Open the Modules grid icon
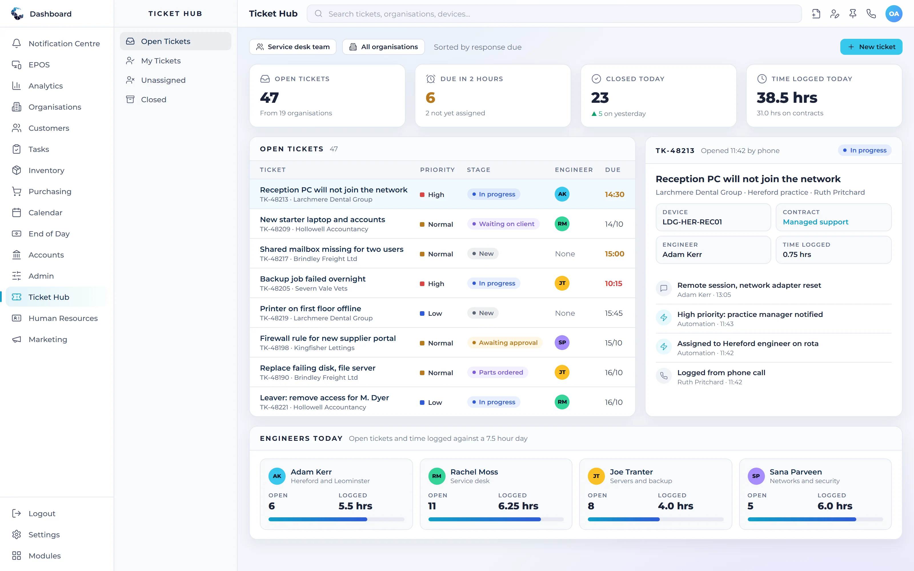The width and height of the screenshot is (914, 571). 17,556
